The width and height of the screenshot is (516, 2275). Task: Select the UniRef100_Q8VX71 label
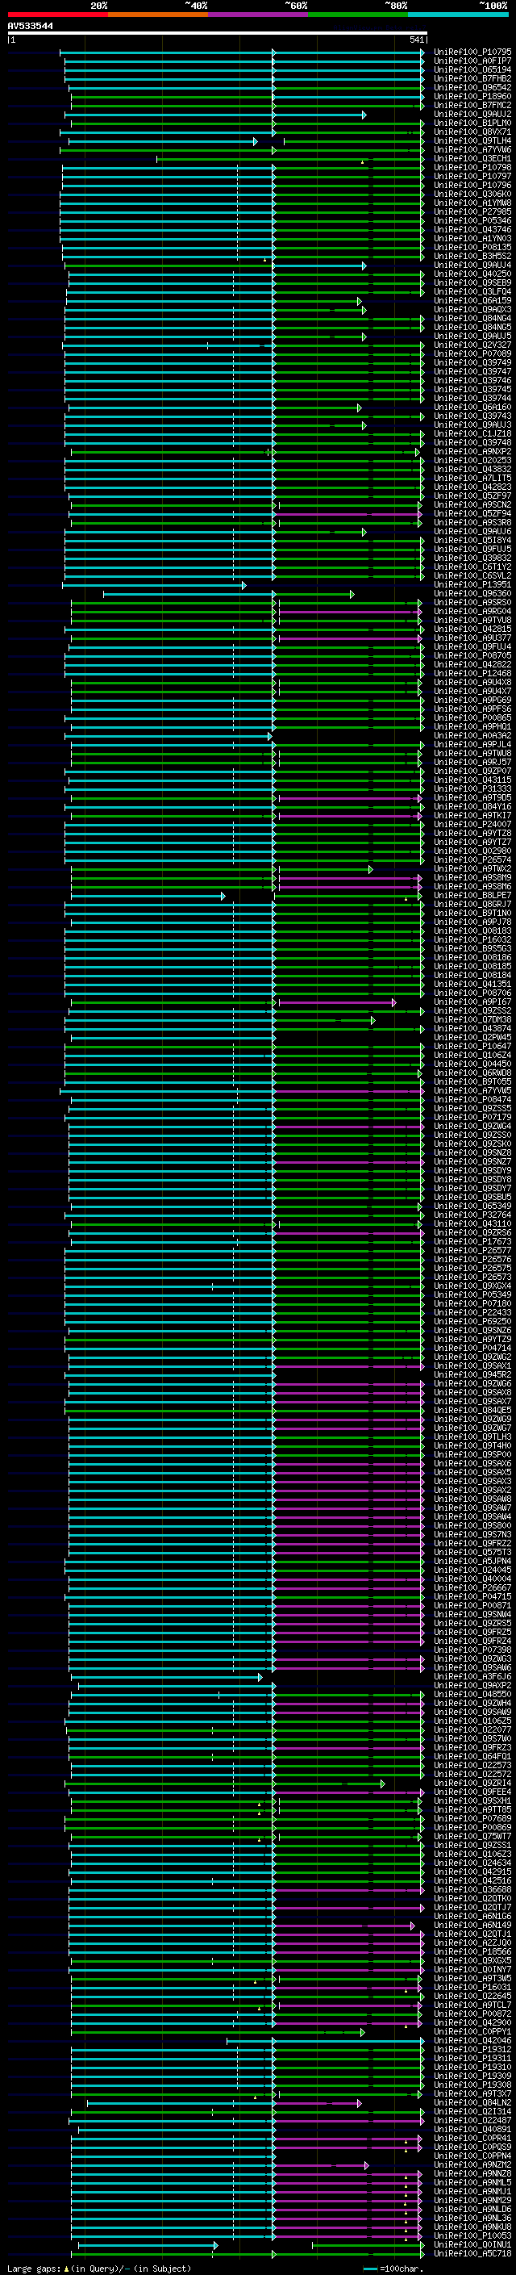(472, 132)
